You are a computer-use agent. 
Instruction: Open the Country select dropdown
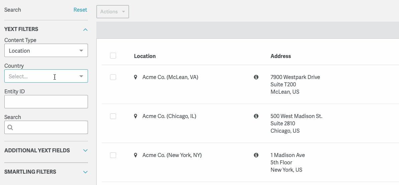(46, 76)
